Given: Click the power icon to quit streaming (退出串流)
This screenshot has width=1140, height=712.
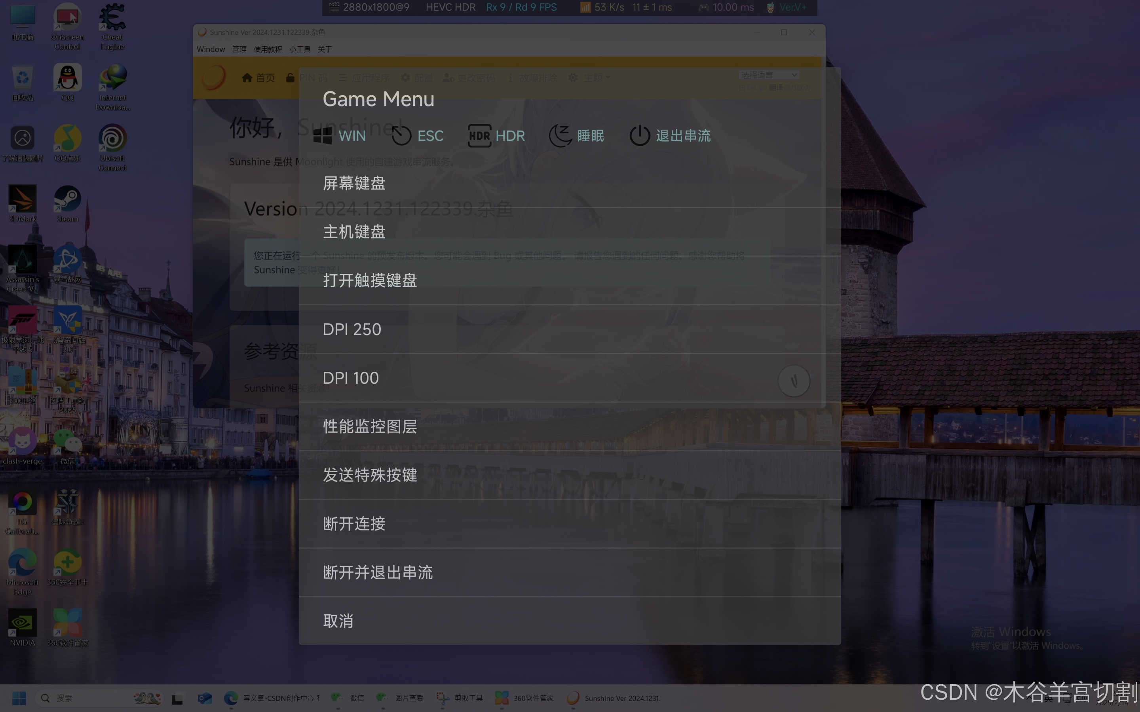Looking at the screenshot, I should (x=639, y=136).
